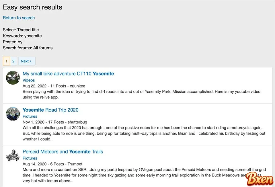Click the highlighted 'Yosemite' keyword in first title
This screenshot has height=187, width=275.
[103, 74]
